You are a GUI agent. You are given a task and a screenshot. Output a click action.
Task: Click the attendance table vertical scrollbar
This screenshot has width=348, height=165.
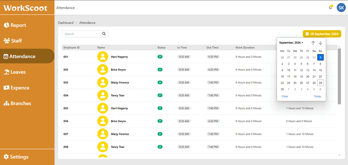click(339, 76)
